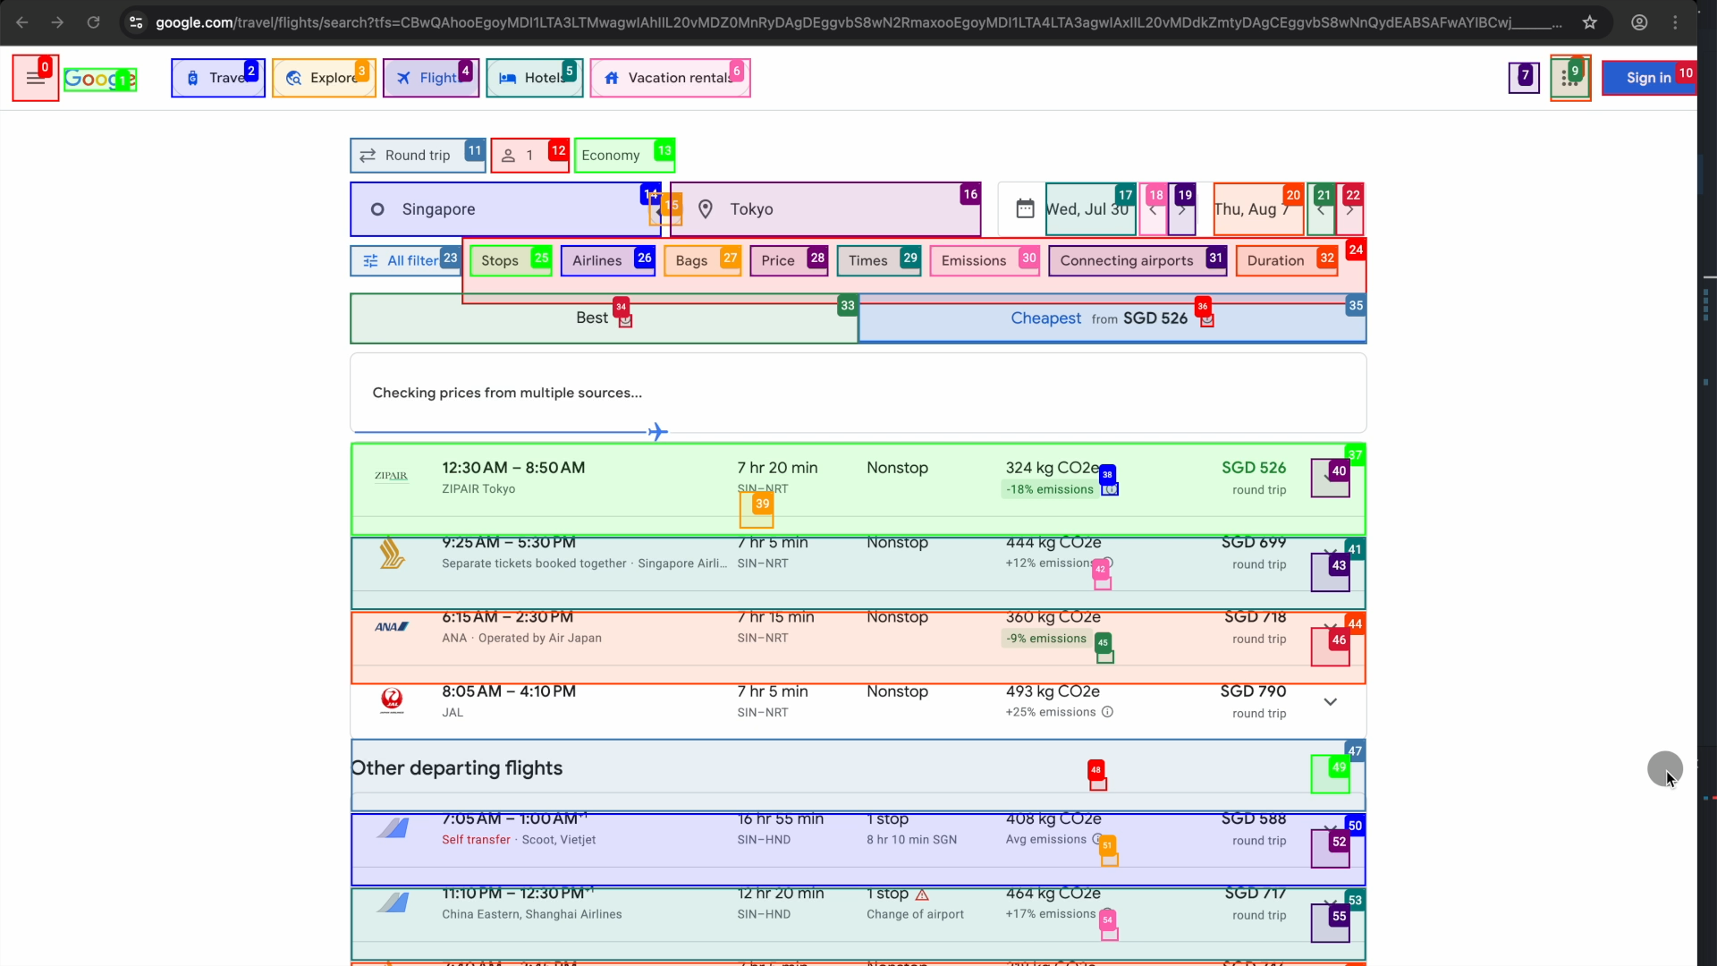This screenshot has height=966, width=1717.
Task: Click the Singapore Airlines logo
Action: pos(392,553)
